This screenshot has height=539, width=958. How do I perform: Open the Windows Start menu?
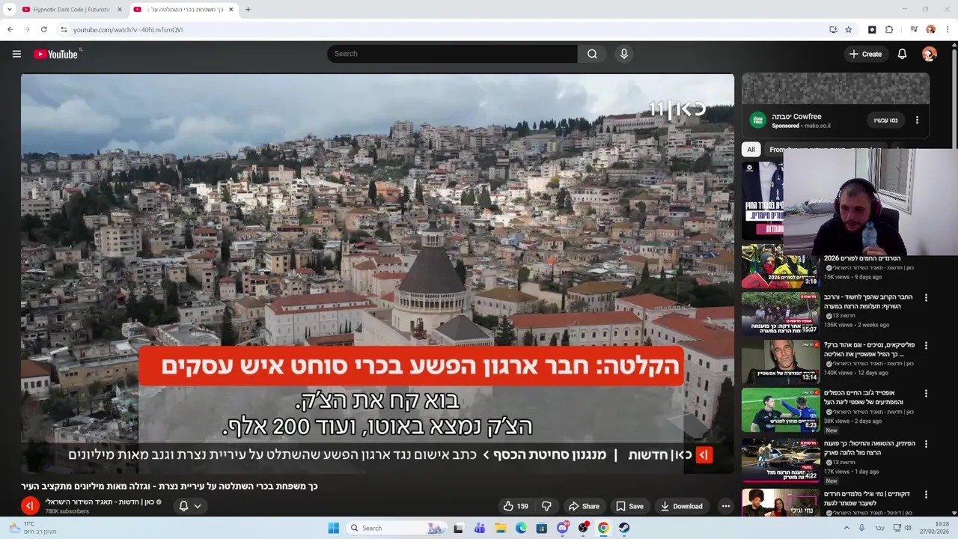click(x=334, y=528)
